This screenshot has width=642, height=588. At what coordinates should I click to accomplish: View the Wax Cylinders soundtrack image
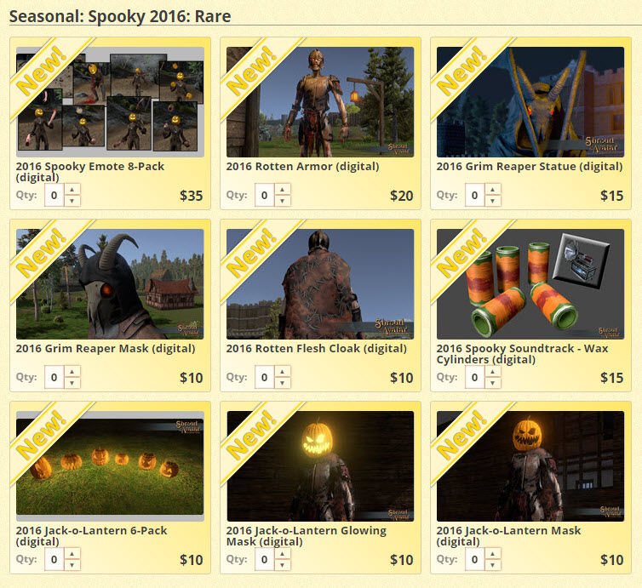pyautogui.click(x=530, y=284)
